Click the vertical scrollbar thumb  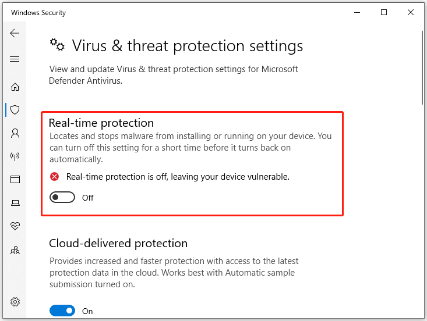(422, 67)
